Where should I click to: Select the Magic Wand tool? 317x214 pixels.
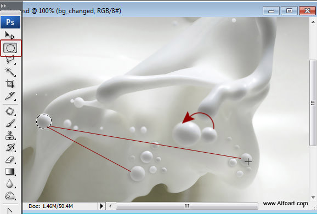[x=10, y=72]
